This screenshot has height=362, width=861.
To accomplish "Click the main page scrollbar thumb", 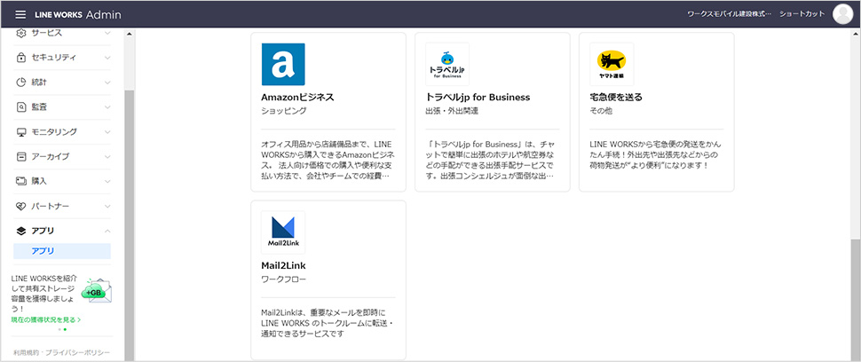I will pyautogui.click(x=856, y=299).
